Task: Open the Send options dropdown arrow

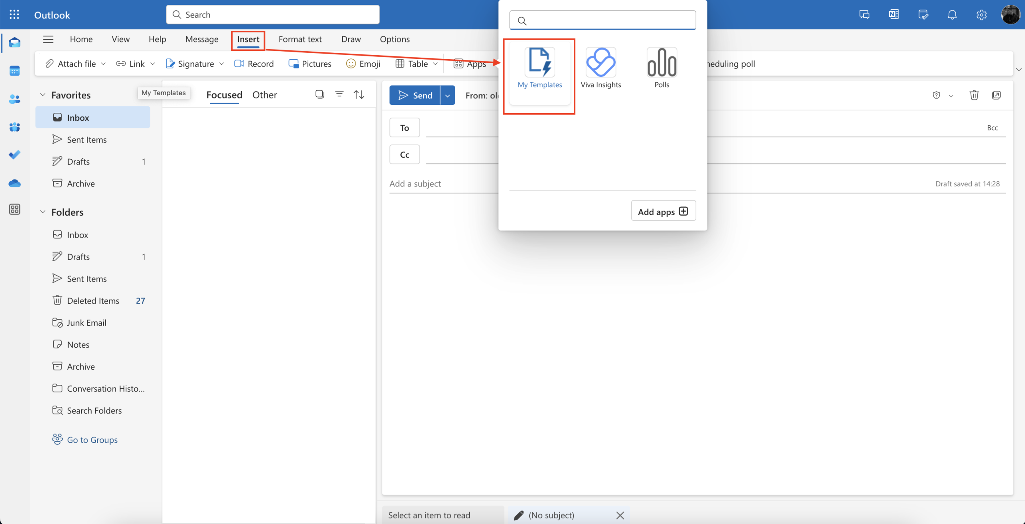Action: (447, 95)
